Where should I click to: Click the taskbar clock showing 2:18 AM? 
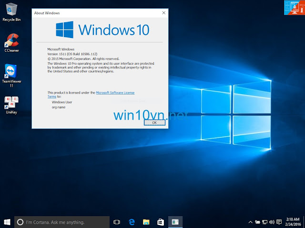[x=293, y=222]
